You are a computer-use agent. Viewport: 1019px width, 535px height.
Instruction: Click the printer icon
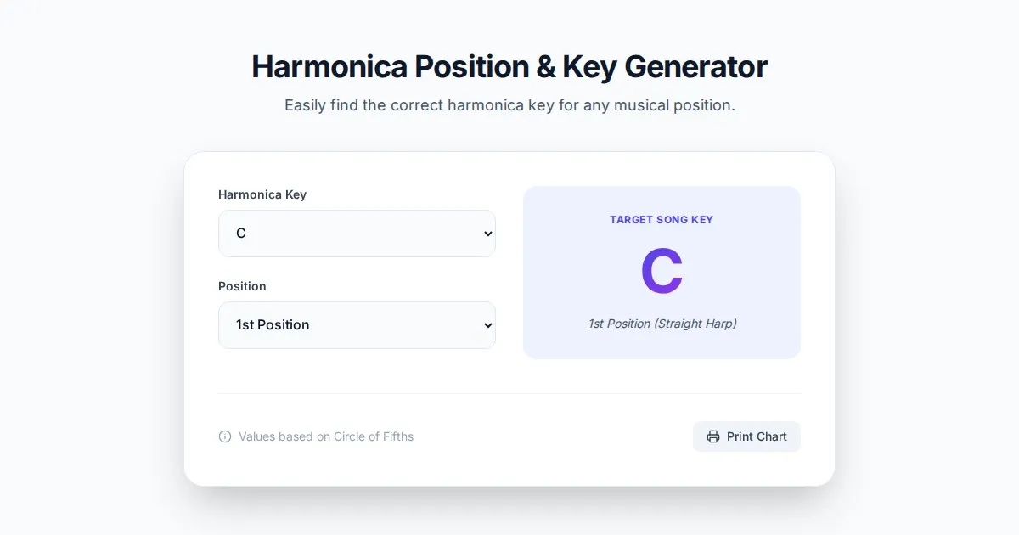713,436
